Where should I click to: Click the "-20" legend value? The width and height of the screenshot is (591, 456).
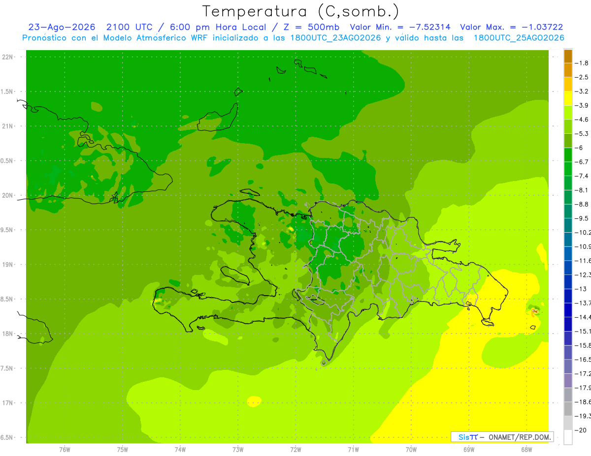[x=580, y=430]
